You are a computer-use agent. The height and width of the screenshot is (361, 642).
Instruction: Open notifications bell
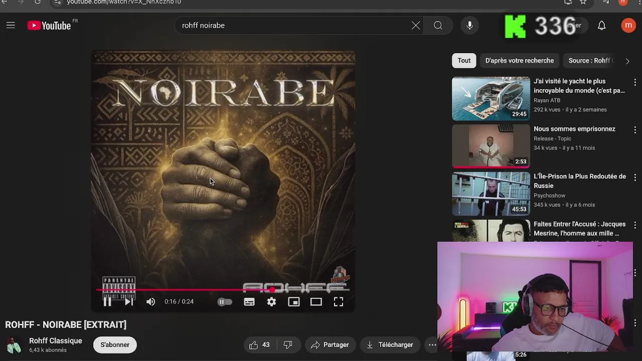coord(601,26)
